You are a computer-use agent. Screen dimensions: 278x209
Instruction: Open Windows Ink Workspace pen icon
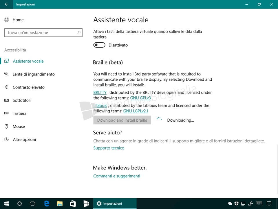(x=250, y=203)
